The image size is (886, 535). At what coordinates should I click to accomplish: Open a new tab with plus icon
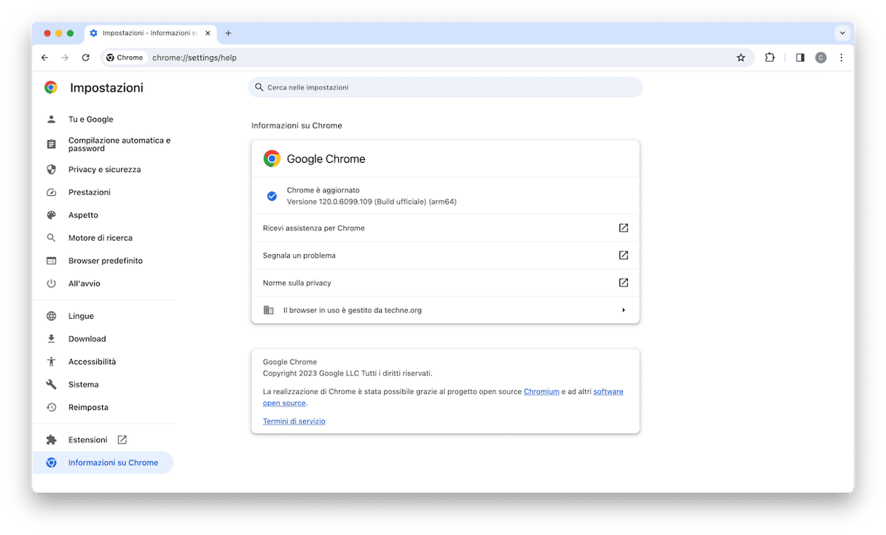pos(228,33)
